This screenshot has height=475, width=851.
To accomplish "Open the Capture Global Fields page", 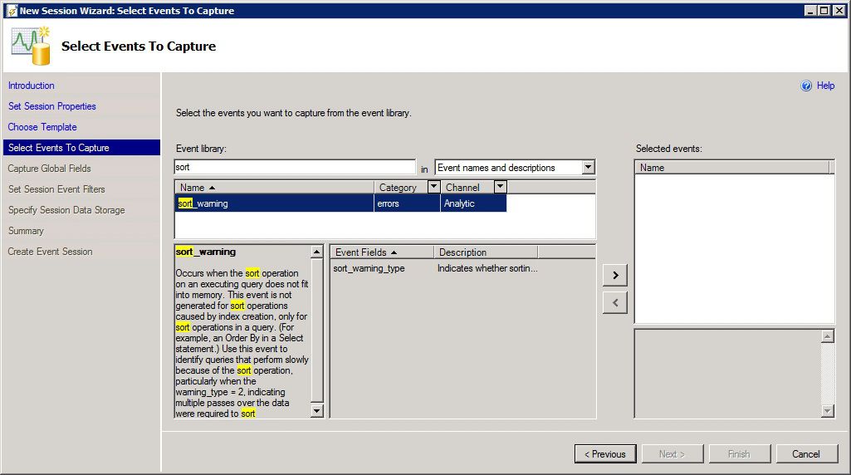I will pos(49,169).
